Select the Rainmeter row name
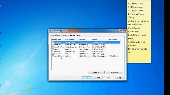 (x=58, y=54)
